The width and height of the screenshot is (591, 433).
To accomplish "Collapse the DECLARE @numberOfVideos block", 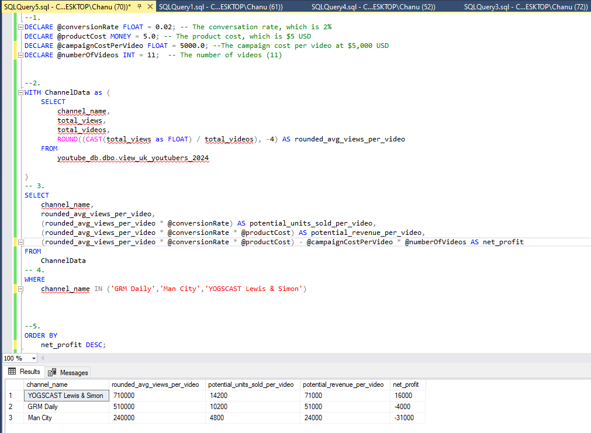I will pyautogui.click(x=20, y=55).
